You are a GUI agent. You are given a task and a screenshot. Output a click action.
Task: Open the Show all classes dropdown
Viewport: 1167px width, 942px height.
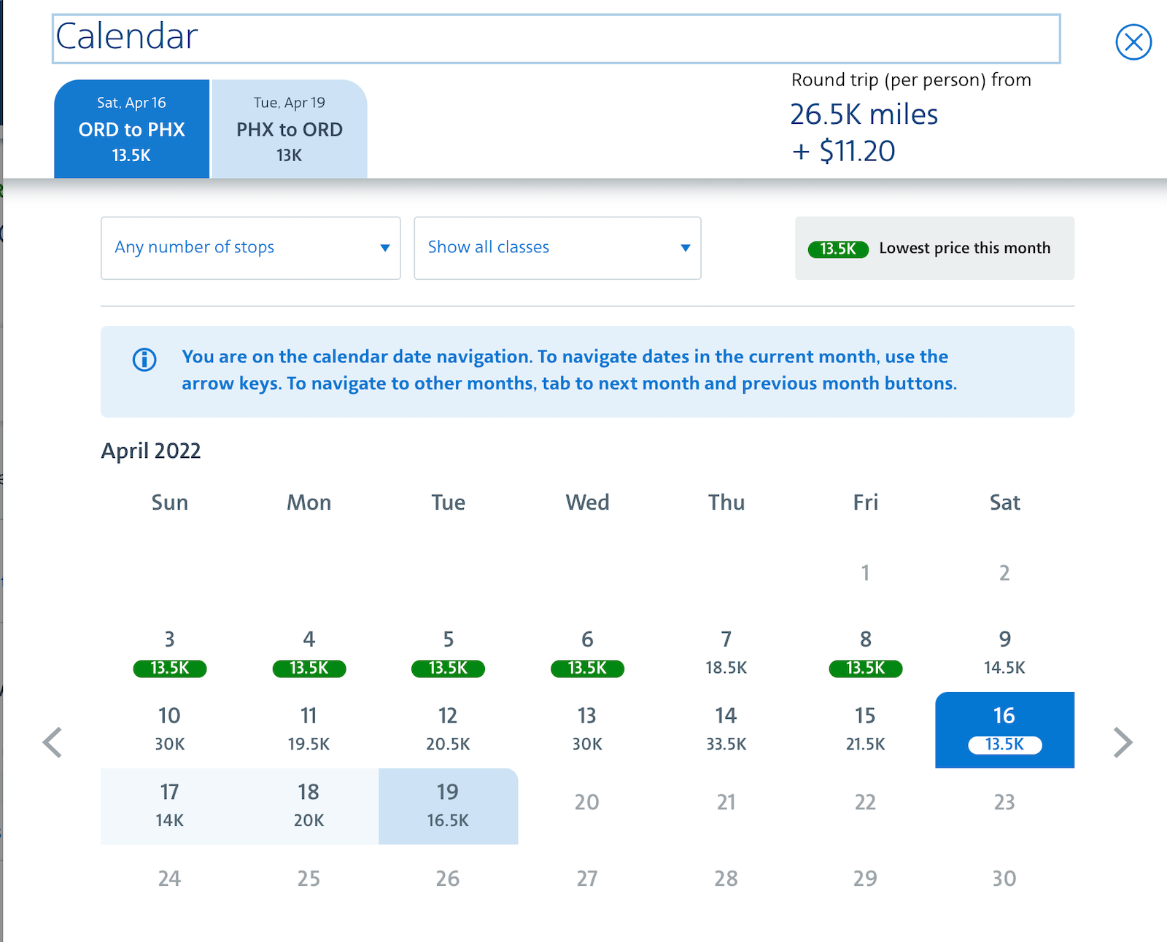coord(557,248)
